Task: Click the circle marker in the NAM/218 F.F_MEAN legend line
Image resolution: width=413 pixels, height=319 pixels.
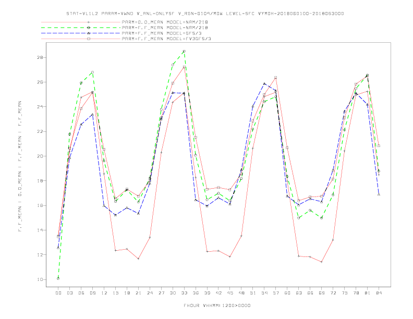Action: (x=89, y=28)
